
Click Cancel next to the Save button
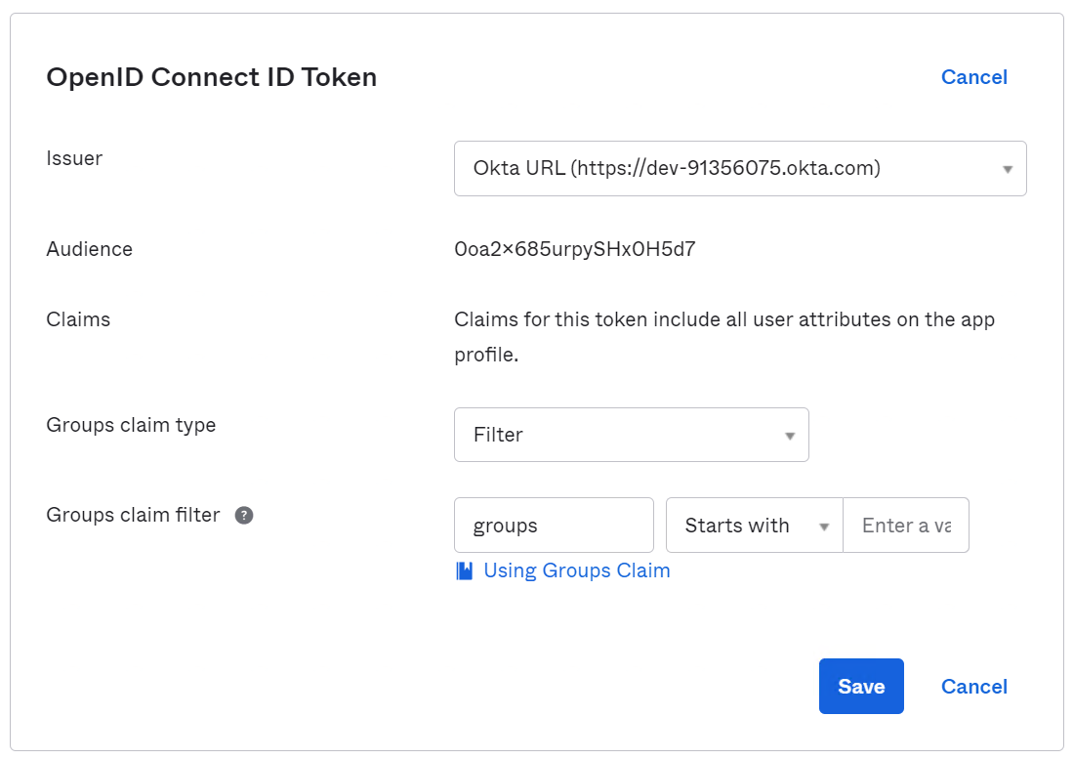[973, 687]
